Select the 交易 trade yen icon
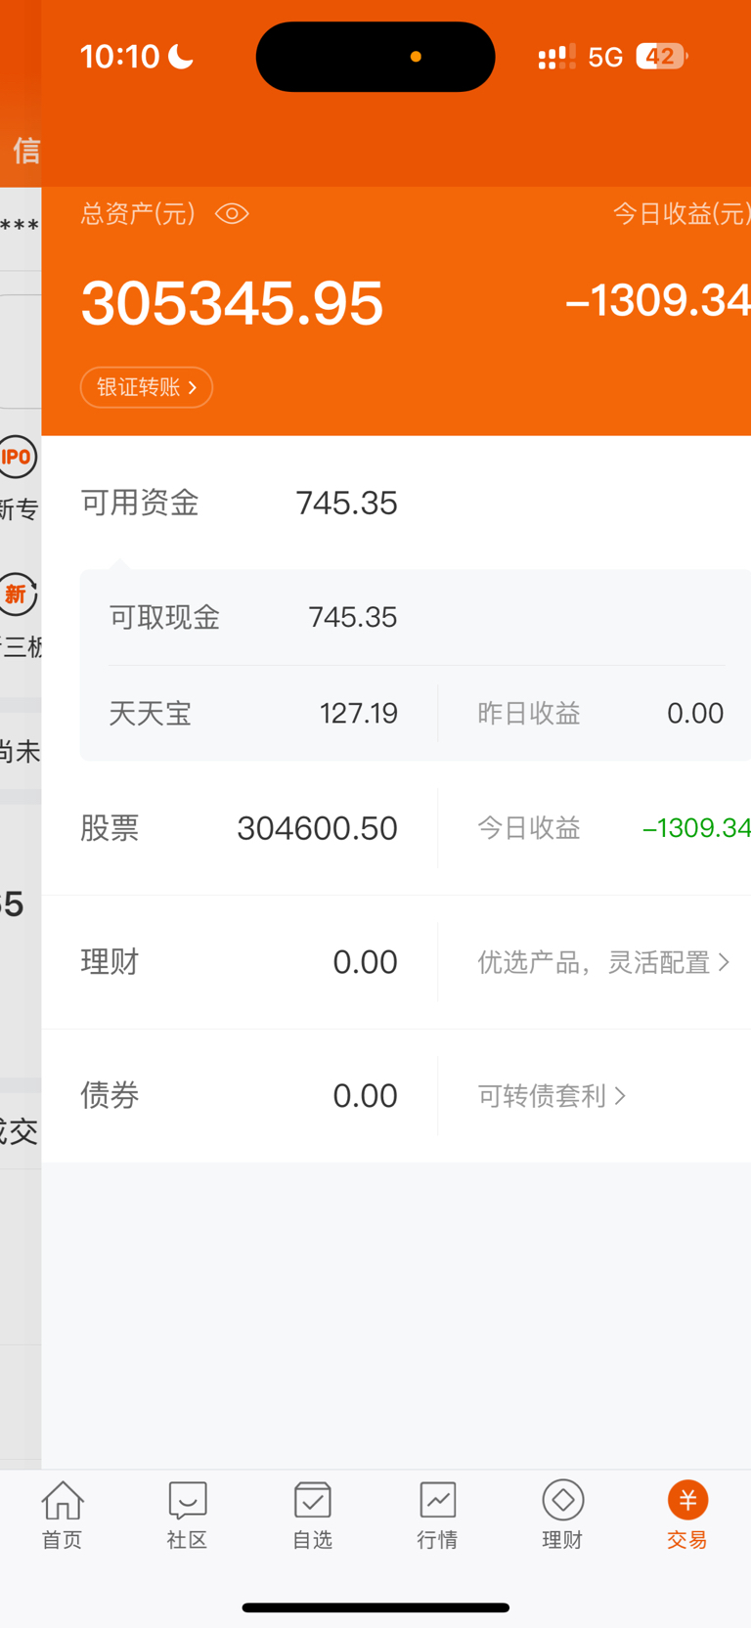This screenshot has height=1628, width=752. point(687,1514)
